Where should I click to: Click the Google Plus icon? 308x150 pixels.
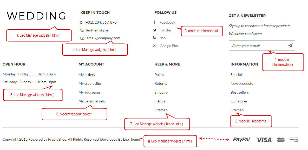click(155, 45)
